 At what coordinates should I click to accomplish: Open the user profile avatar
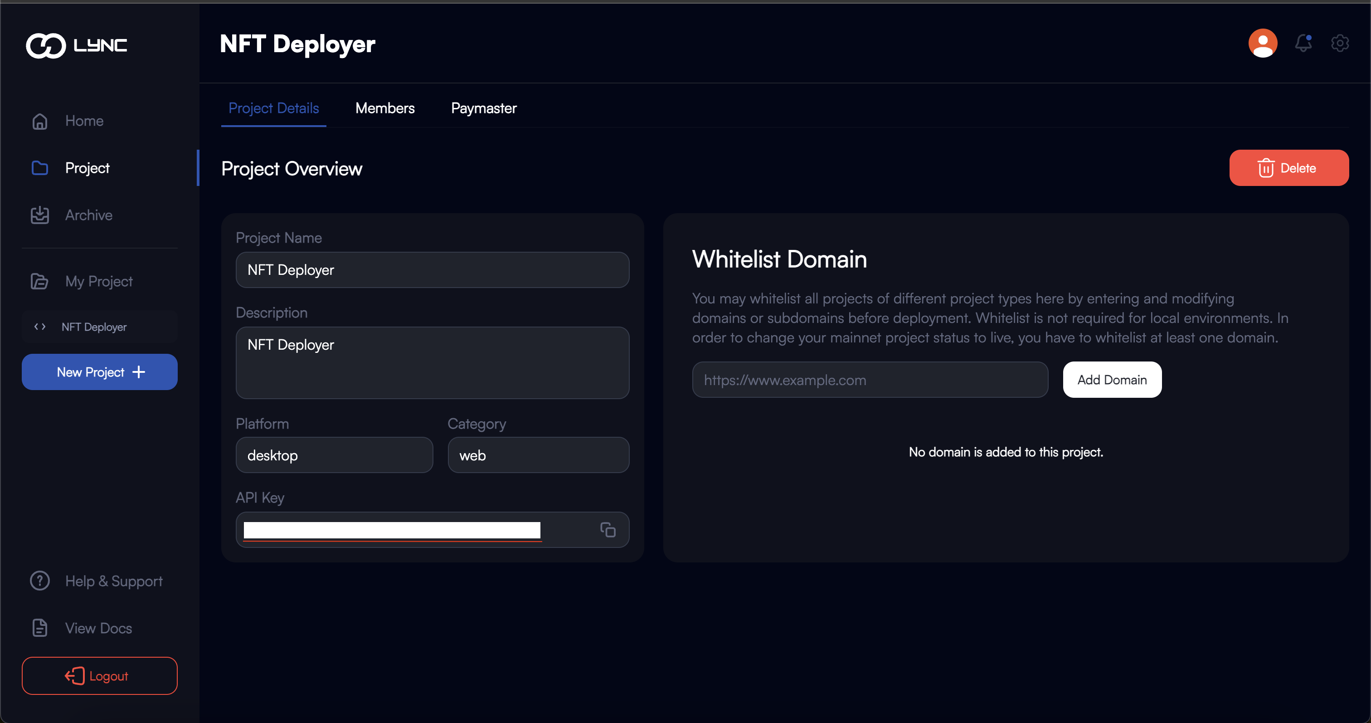coord(1263,43)
